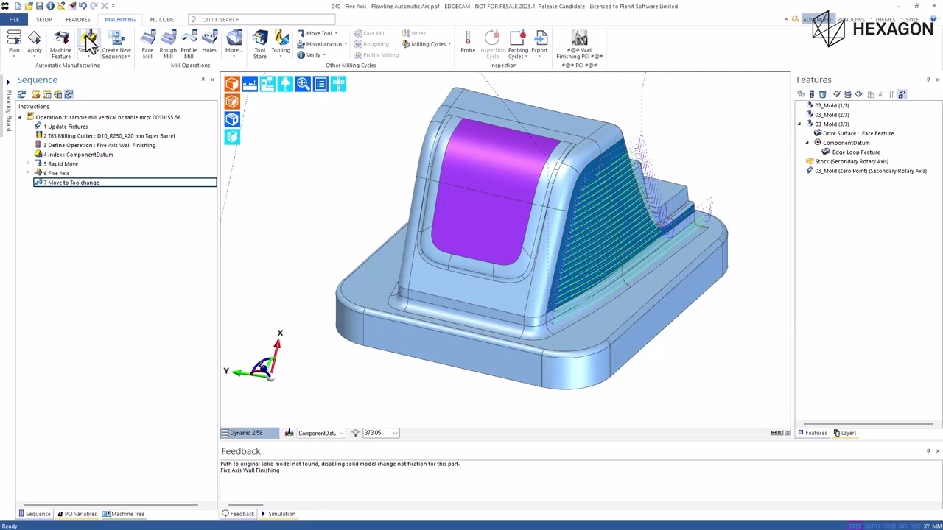Open the Milling Cycles dropdown
943x530 pixels.
tap(427, 44)
